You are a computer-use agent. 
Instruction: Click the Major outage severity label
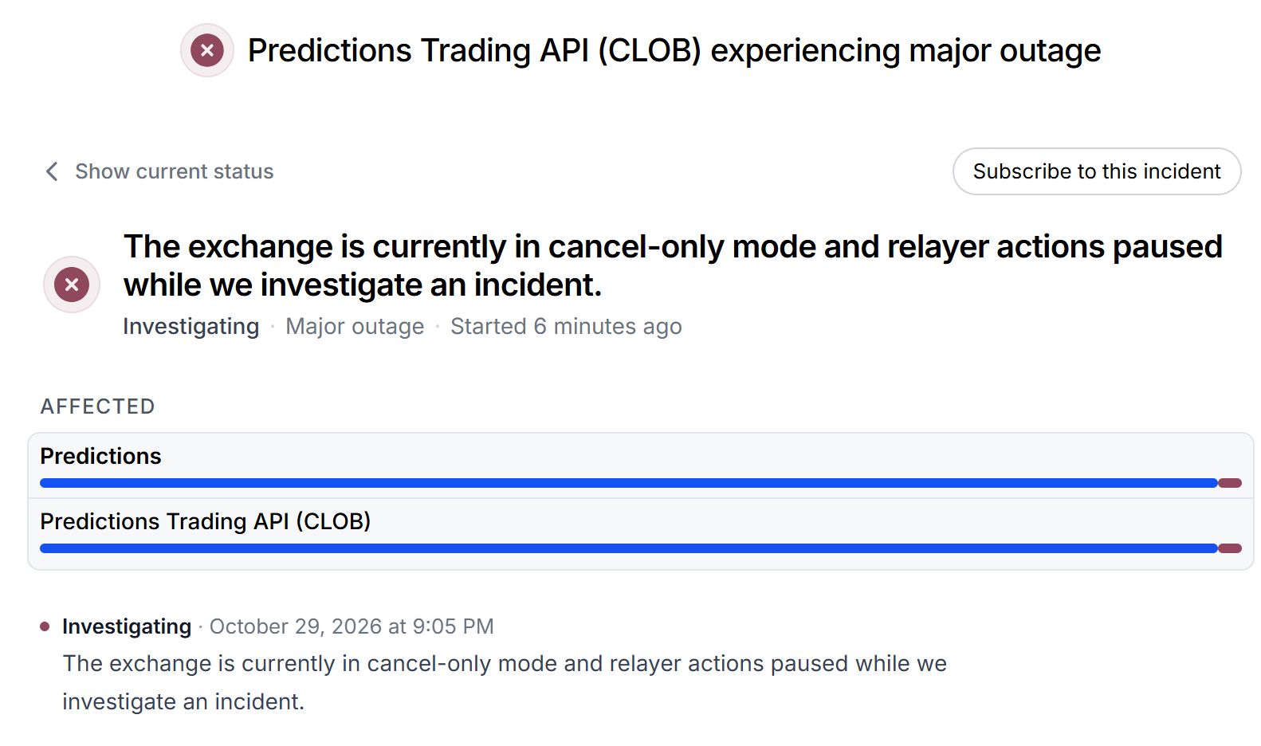click(x=355, y=326)
